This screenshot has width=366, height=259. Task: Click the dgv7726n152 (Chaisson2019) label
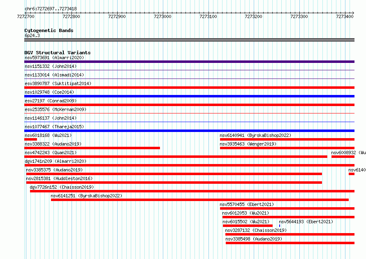(62, 187)
